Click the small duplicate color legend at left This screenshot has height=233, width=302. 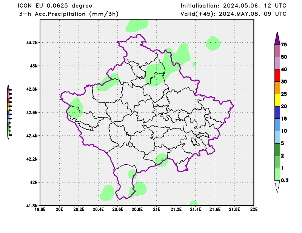coord(9,112)
